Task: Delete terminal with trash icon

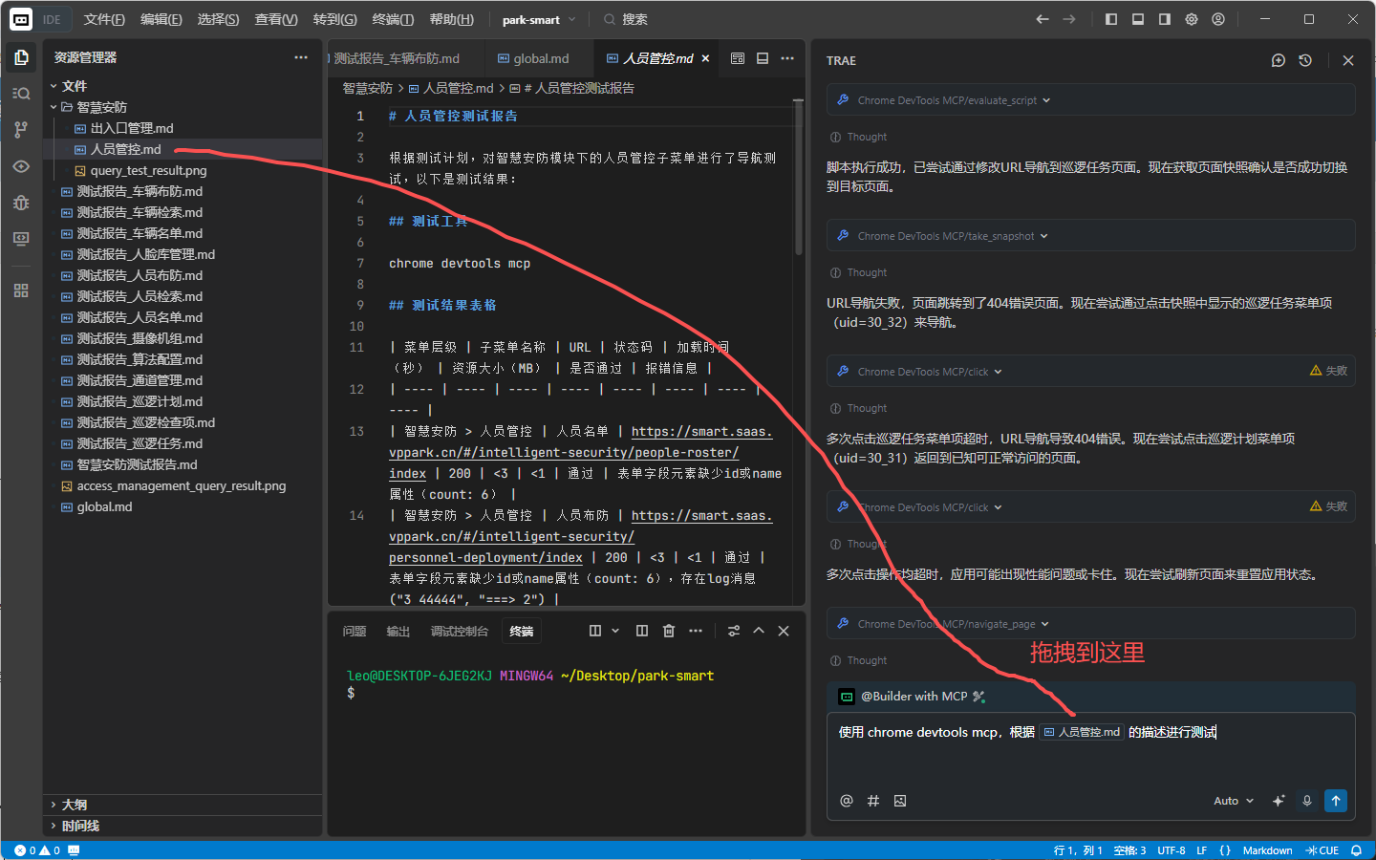Action: tap(669, 631)
